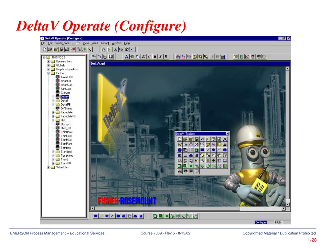Expand the Faceplate folder

click(53, 112)
